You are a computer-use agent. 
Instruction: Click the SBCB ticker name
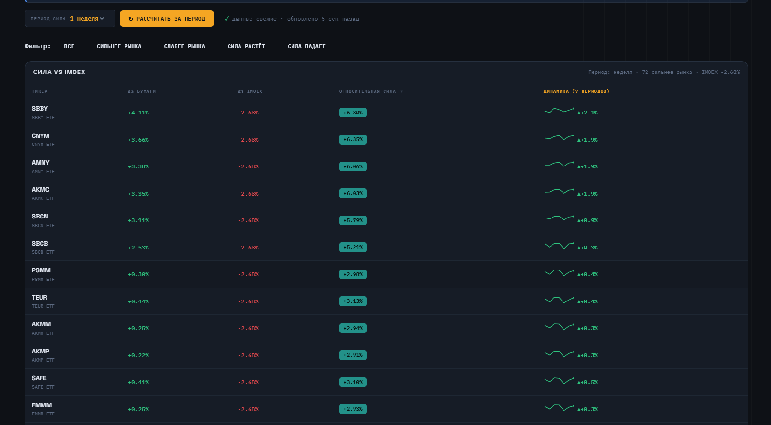click(40, 244)
